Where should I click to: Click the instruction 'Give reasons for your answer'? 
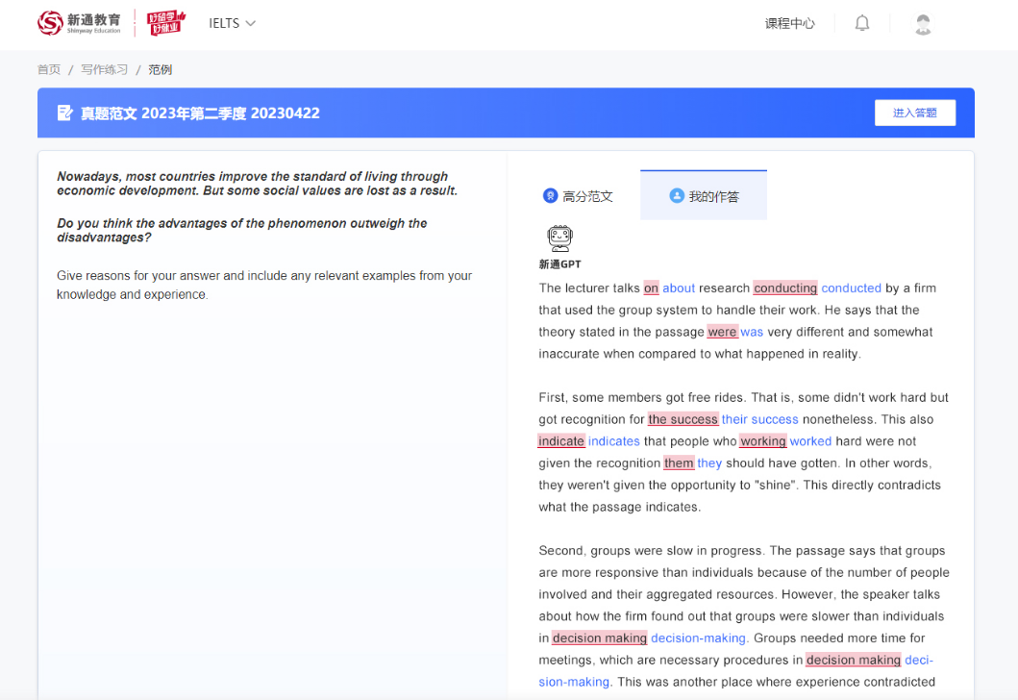pyautogui.click(x=138, y=275)
